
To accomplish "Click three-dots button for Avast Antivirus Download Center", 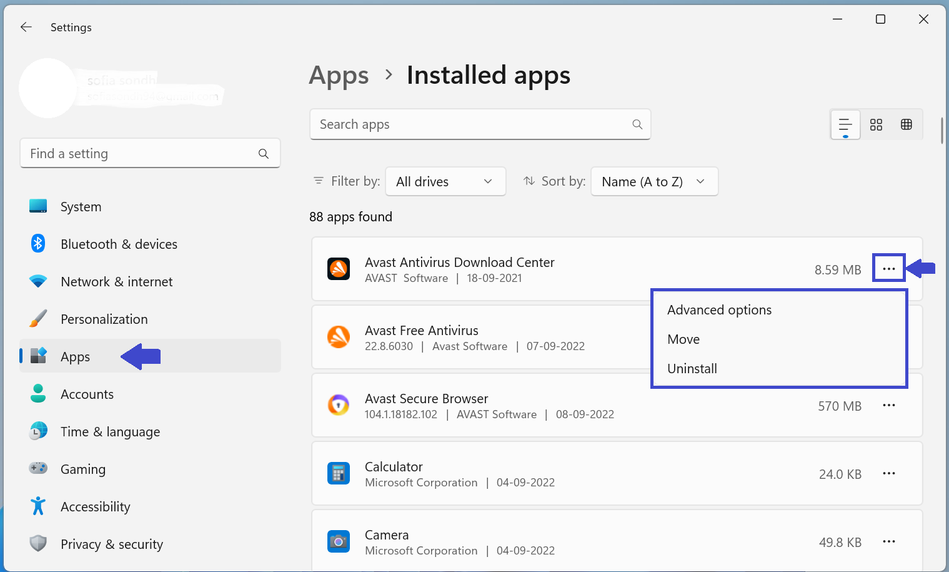I will tap(888, 269).
